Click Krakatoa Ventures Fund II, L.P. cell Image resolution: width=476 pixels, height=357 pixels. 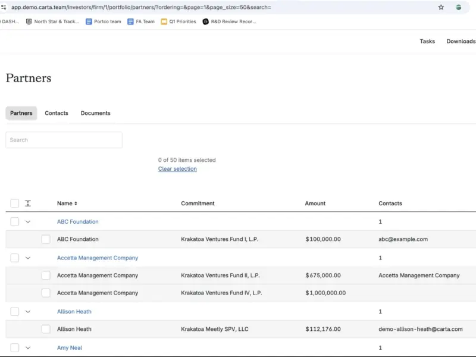click(x=220, y=275)
